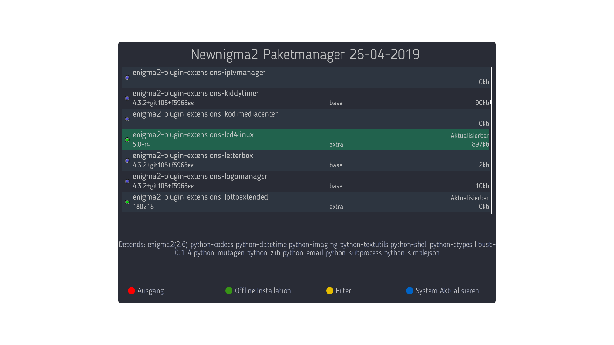Select enigma2-plugin-extensions-letterbox entry
This screenshot has width=614, height=345.
305,160
